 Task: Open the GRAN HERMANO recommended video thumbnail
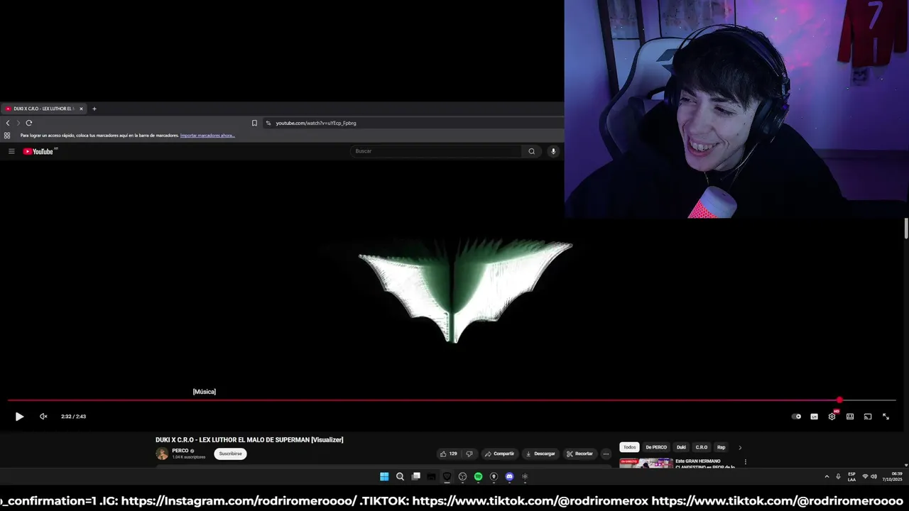(x=646, y=463)
